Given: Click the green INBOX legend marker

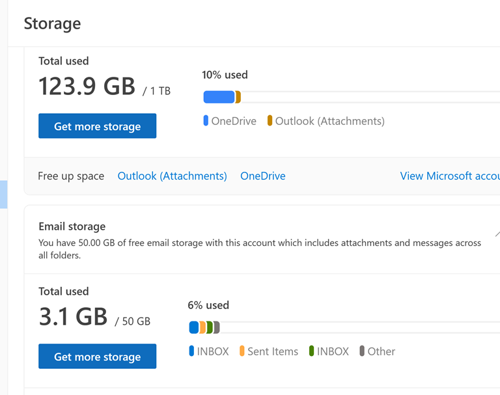Looking at the screenshot, I should (x=311, y=351).
